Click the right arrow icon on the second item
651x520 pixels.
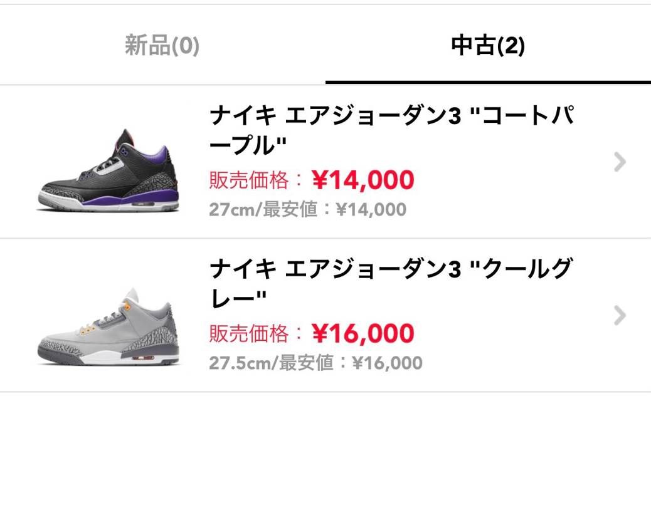pyautogui.click(x=620, y=316)
